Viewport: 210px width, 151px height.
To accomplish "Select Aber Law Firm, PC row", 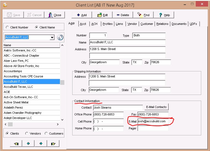I will coord(31,61).
